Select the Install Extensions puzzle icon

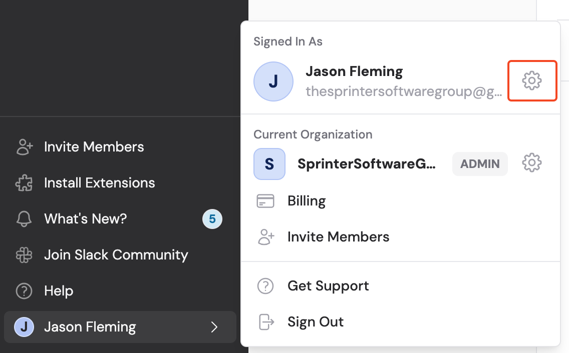[24, 182]
